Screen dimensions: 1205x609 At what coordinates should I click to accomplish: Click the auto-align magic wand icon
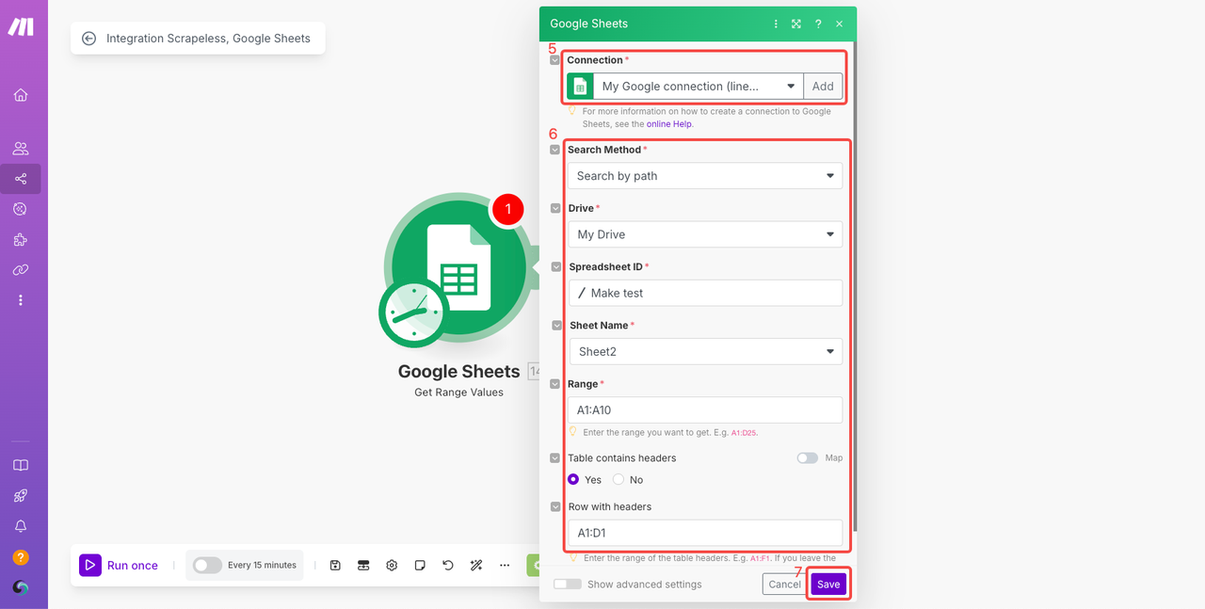coord(476,566)
